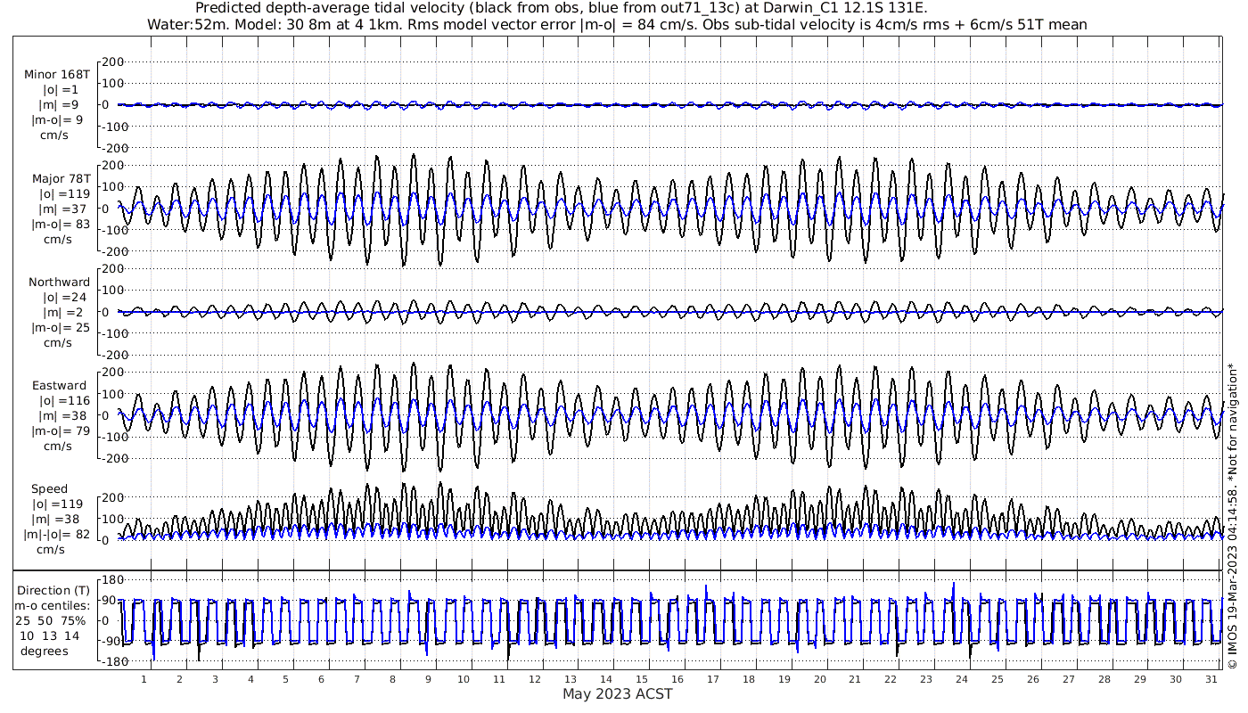This screenshot has width=1248, height=713.
Task: Click the 'Northward' panel label
Action: (x=59, y=282)
